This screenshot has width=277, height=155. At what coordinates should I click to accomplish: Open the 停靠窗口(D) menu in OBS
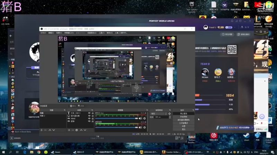[x=69, y=33]
